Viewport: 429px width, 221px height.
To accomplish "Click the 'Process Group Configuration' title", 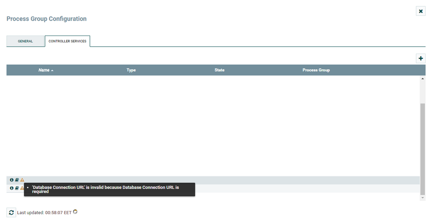I will [46, 19].
